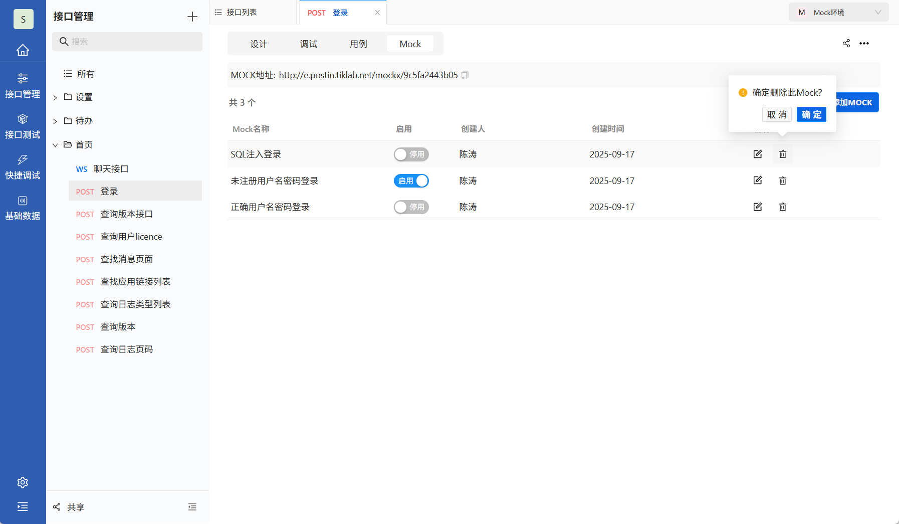Open the 基础数据 sidebar panel
The image size is (899, 524).
click(23, 207)
